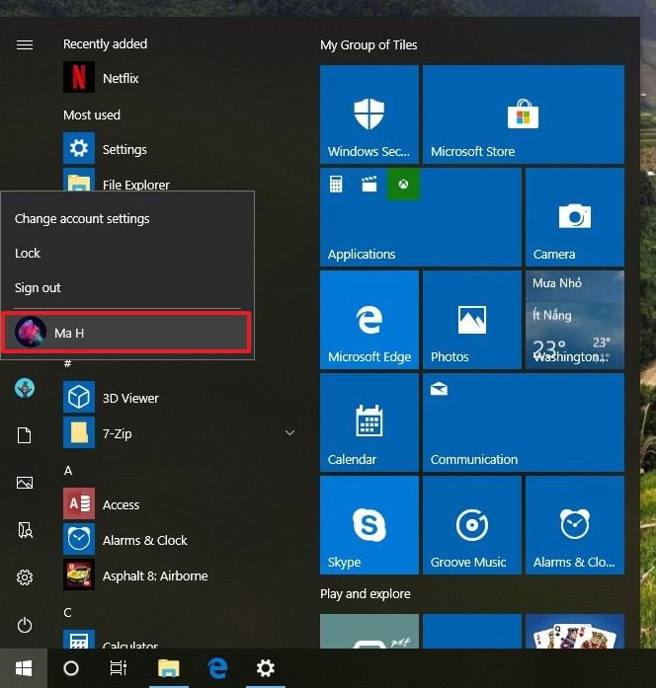The image size is (656, 688).
Task: Click the Windows Start button
Action: pyautogui.click(x=23, y=668)
